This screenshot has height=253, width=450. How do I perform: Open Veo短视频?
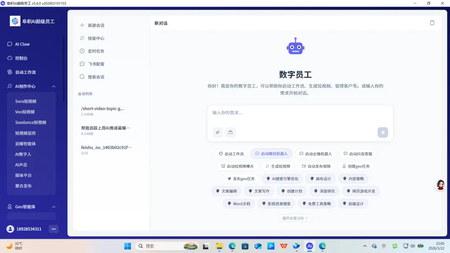25,112
